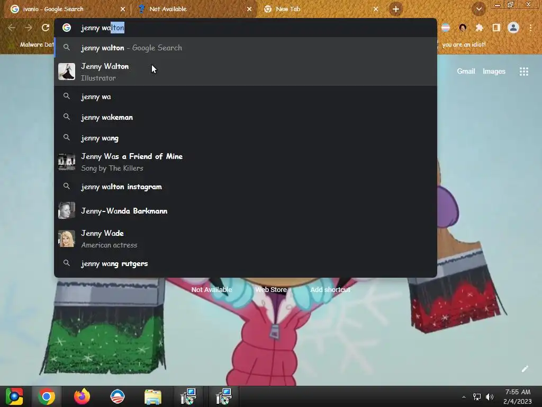Image resolution: width=542 pixels, height=407 pixels.
Task: Choose the jenny wang suggestion
Action: pyautogui.click(x=246, y=138)
